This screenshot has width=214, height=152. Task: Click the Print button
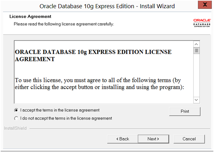[x=185, y=111]
